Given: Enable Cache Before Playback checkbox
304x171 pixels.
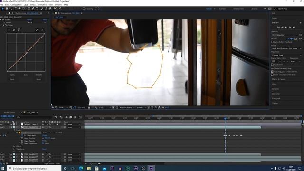Looking at the screenshot, I should pos(272,42).
